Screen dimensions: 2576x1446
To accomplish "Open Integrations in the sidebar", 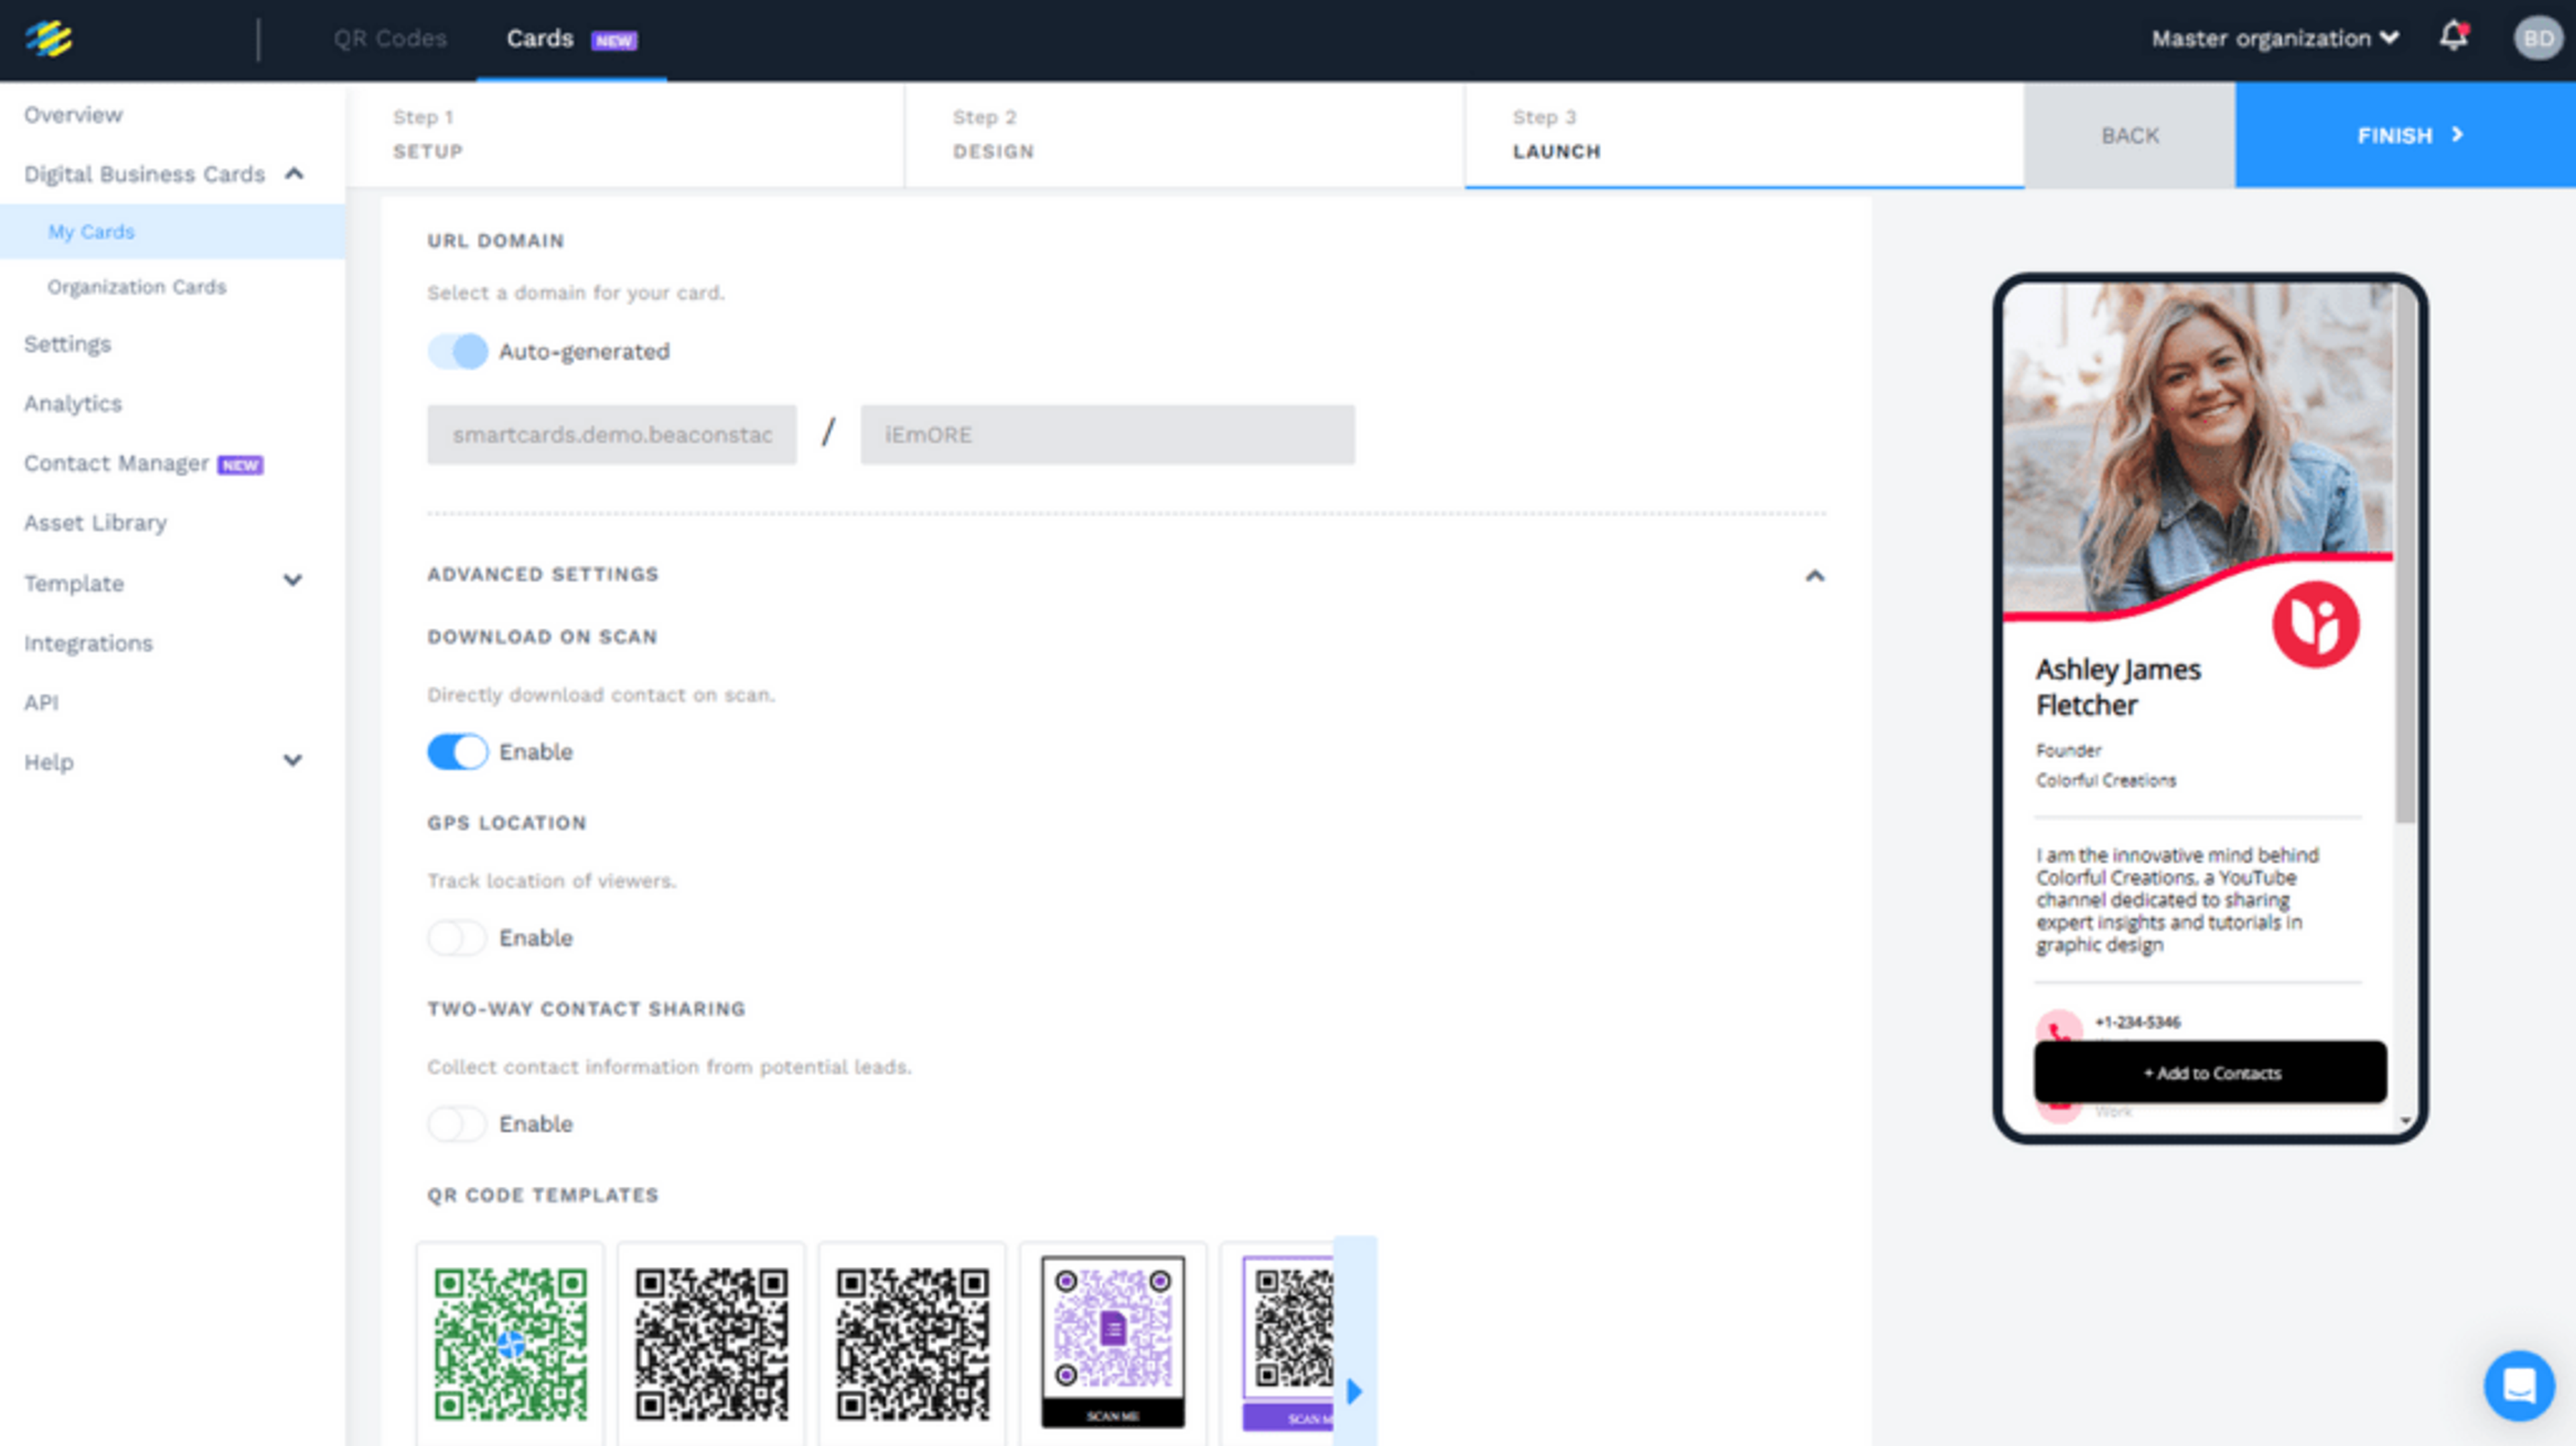I will pyautogui.click(x=88, y=642).
